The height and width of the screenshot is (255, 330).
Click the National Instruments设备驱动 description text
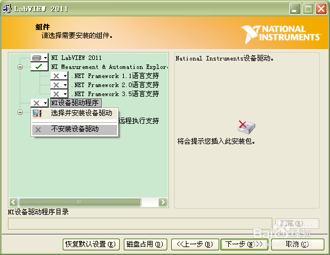pyautogui.click(x=224, y=58)
